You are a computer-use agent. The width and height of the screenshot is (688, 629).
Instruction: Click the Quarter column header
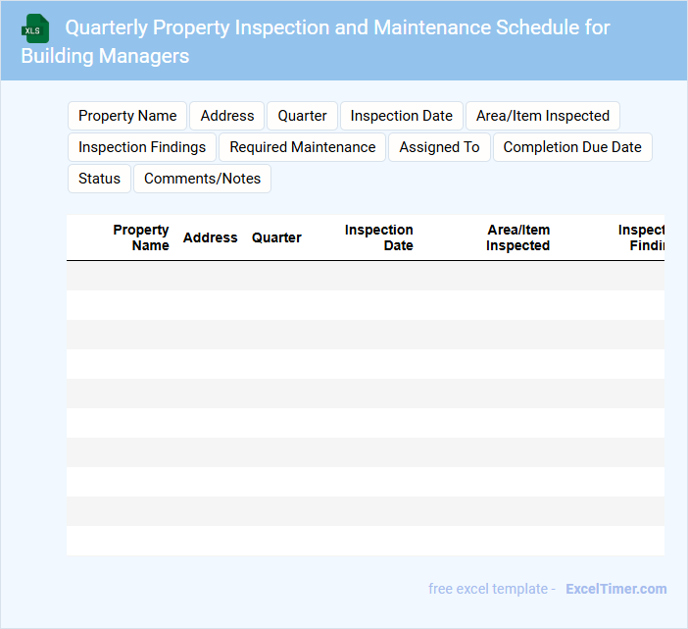click(x=276, y=237)
